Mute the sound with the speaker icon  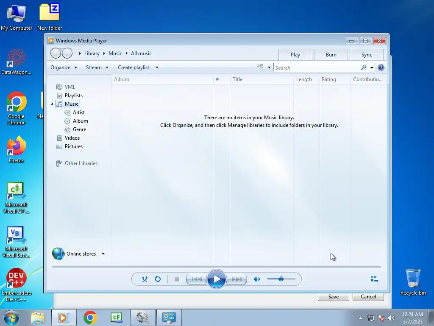point(256,279)
